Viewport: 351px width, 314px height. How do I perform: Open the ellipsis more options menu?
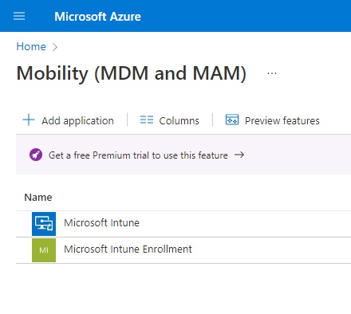(272, 73)
